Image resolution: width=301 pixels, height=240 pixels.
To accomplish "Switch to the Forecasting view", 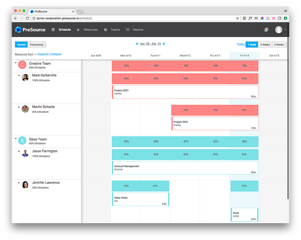I will point(36,45).
